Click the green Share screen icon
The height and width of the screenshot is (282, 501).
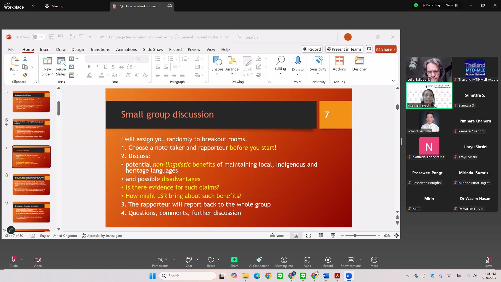click(x=234, y=260)
